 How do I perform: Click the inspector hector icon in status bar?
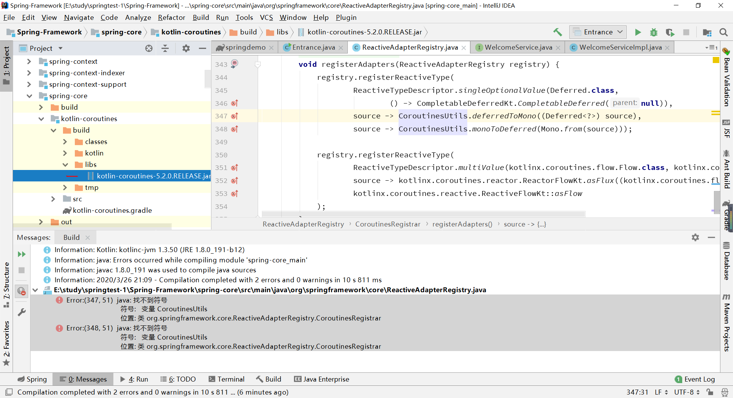pyautogui.click(x=725, y=392)
